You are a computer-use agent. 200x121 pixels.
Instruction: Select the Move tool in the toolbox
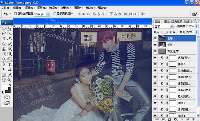tap(9, 28)
